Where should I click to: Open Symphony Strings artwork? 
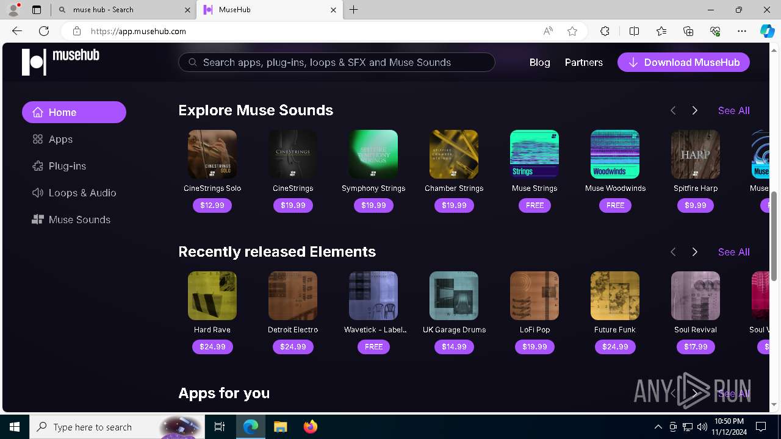[373, 154]
